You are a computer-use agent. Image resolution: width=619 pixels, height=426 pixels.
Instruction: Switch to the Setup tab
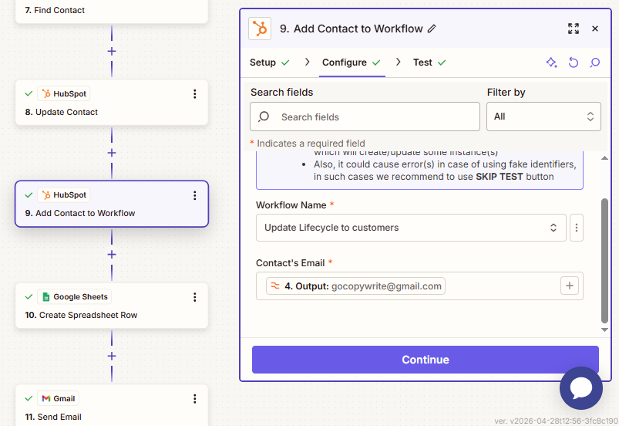click(x=270, y=63)
